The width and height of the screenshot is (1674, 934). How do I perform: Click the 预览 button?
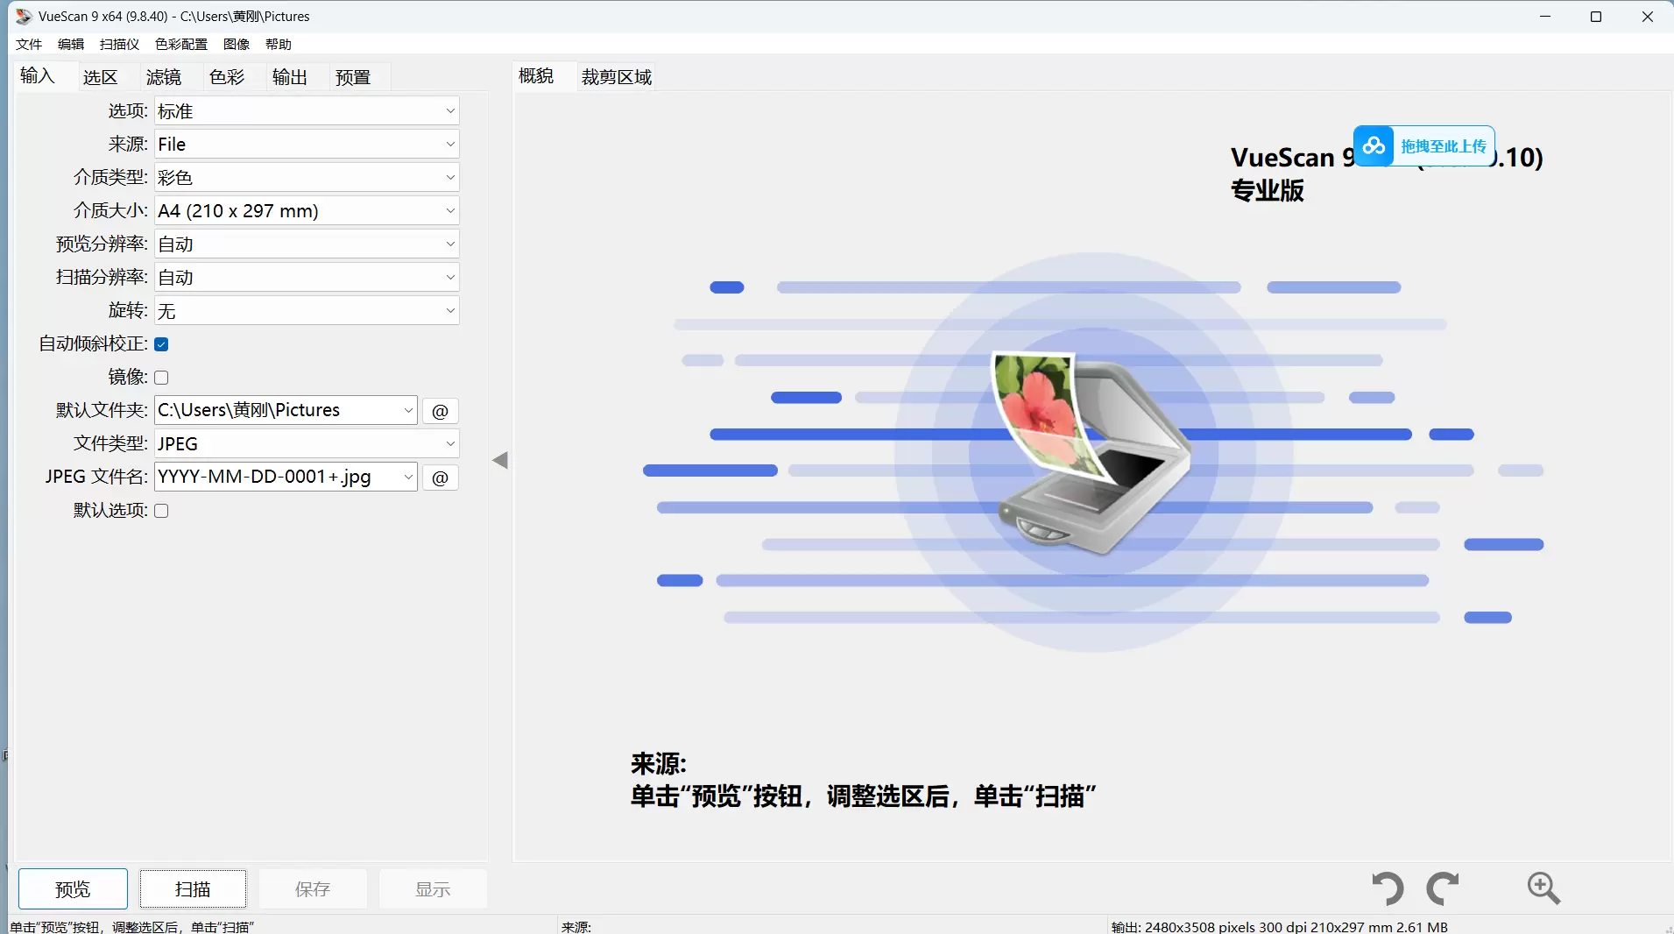(x=73, y=889)
